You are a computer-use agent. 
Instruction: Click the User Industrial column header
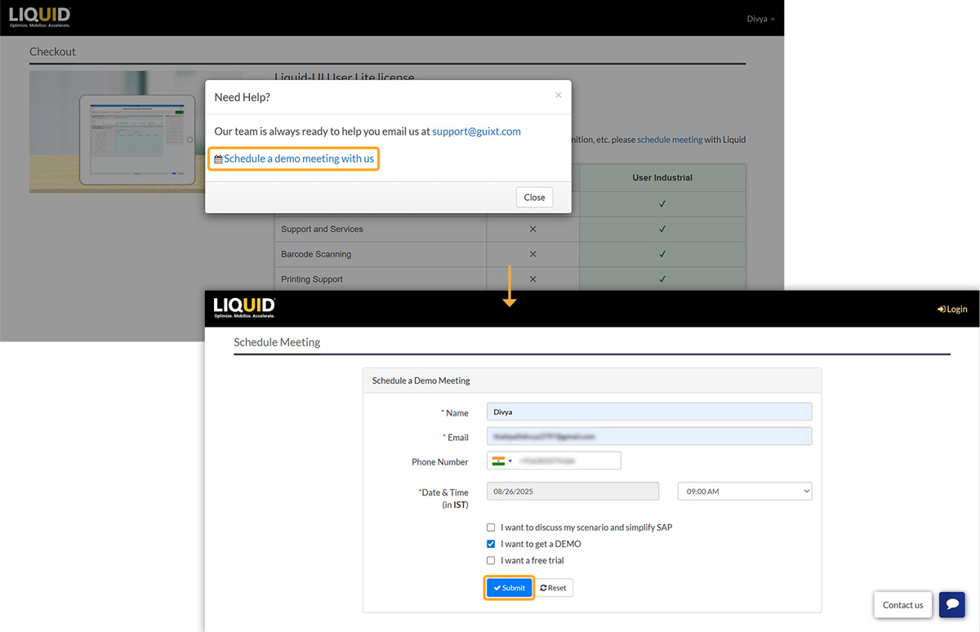pyautogui.click(x=662, y=177)
